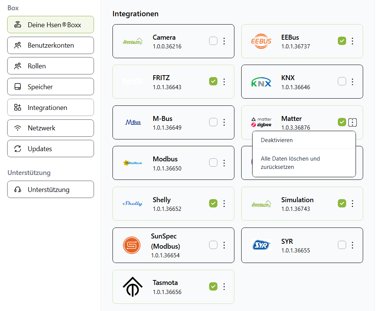Screen dimensions: 382x311
Task: Click the EEBus logo icon
Action: click(261, 41)
